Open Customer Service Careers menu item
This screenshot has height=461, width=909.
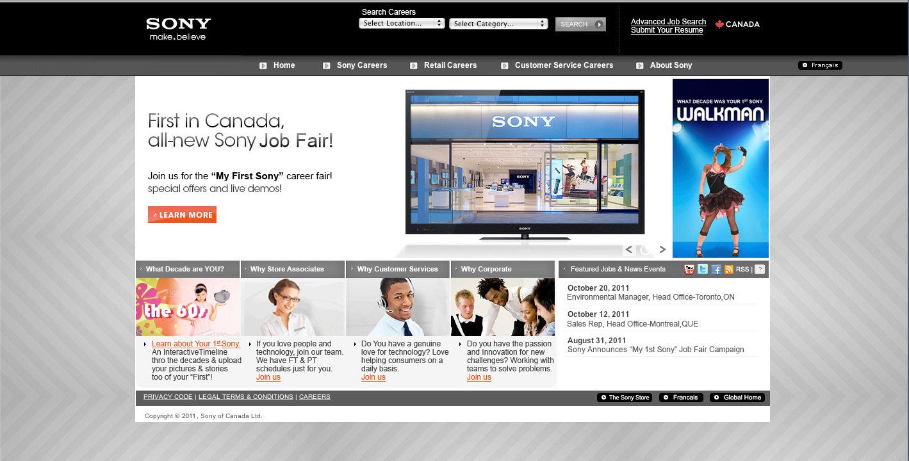tap(564, 65)
